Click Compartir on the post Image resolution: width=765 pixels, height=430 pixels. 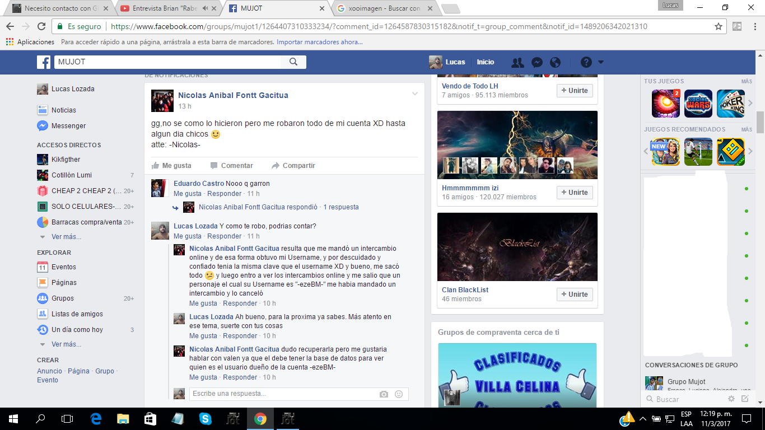coord(293,166)
